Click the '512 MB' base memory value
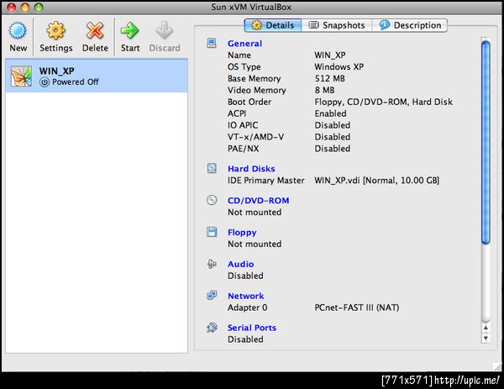The width and height of the screenshot is (504, 389). point(329,78)
